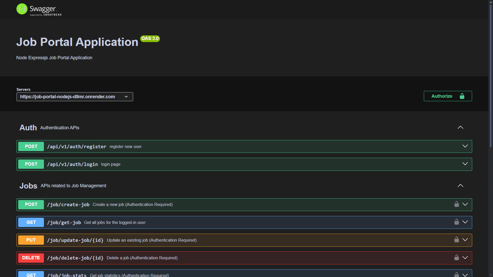Click 'register new user' summary text
The width and height of the screenshot is (493, 277).
126,147
